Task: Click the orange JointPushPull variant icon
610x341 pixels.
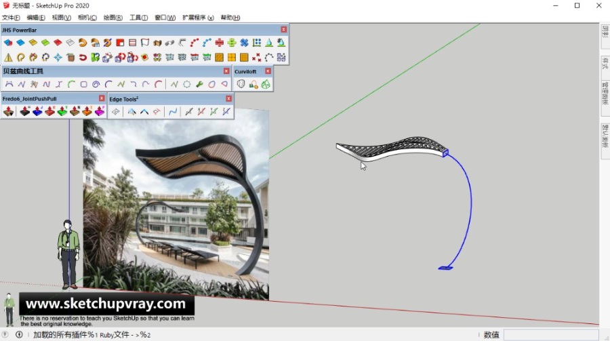Action: pos(87,112)
